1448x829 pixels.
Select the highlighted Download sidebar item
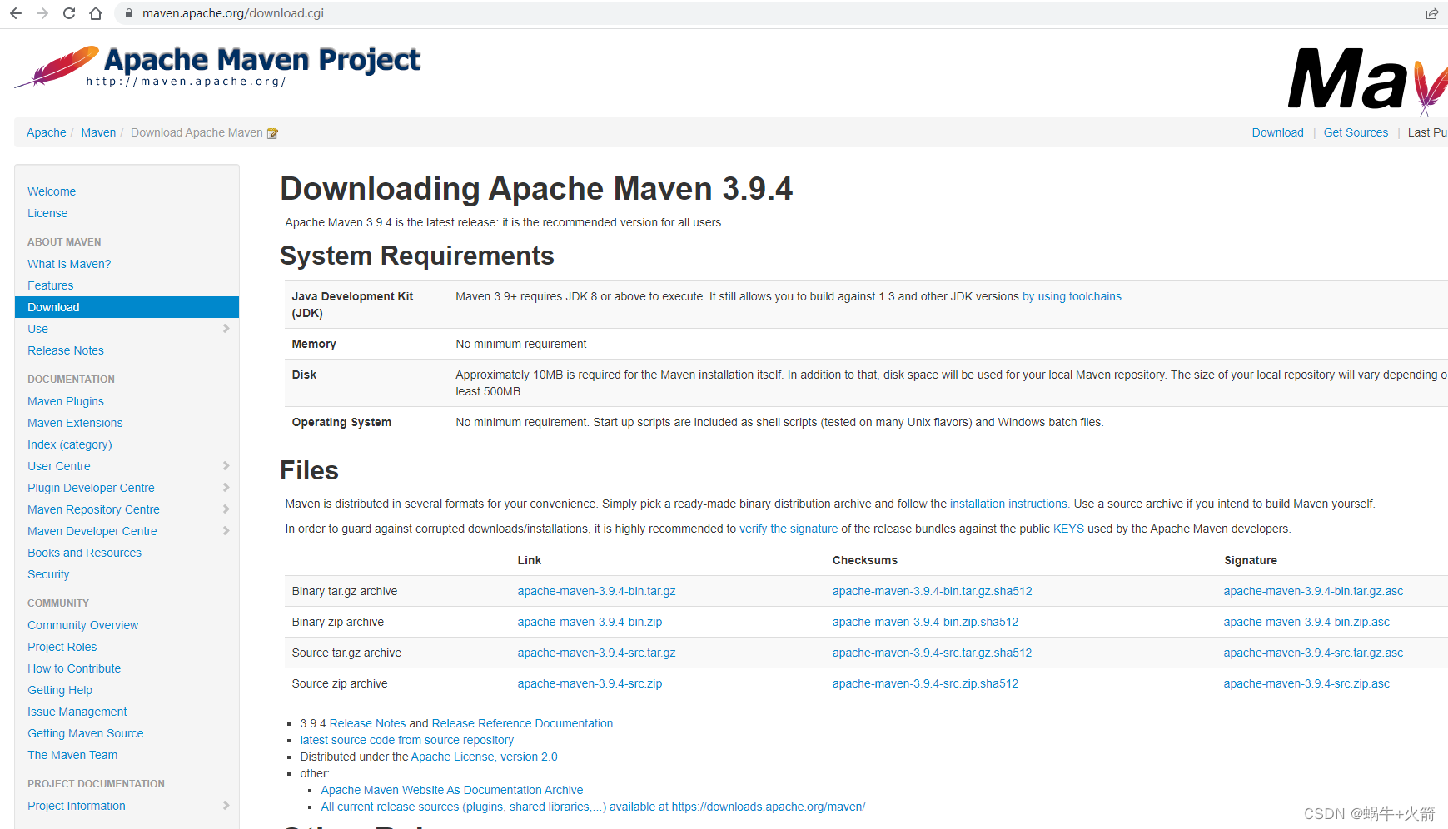point(127,307)
